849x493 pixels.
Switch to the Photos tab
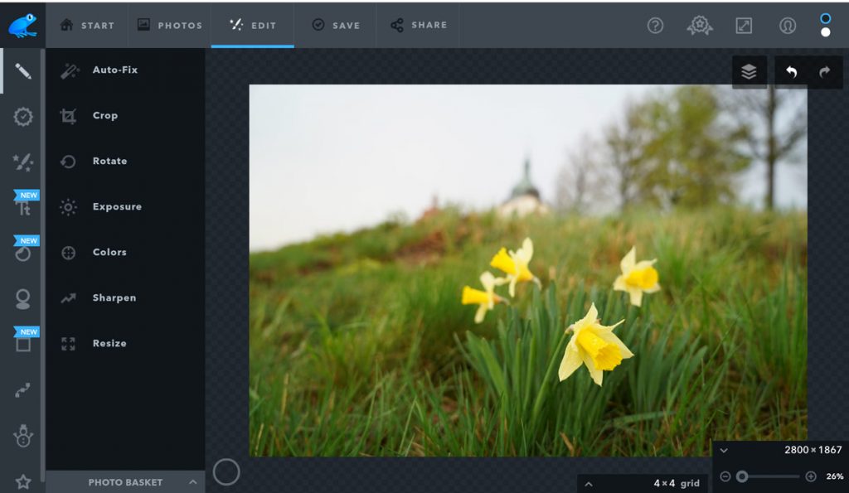[x=170, y=25]
